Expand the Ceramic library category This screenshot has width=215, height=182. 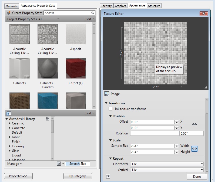[x=10, y=123]
